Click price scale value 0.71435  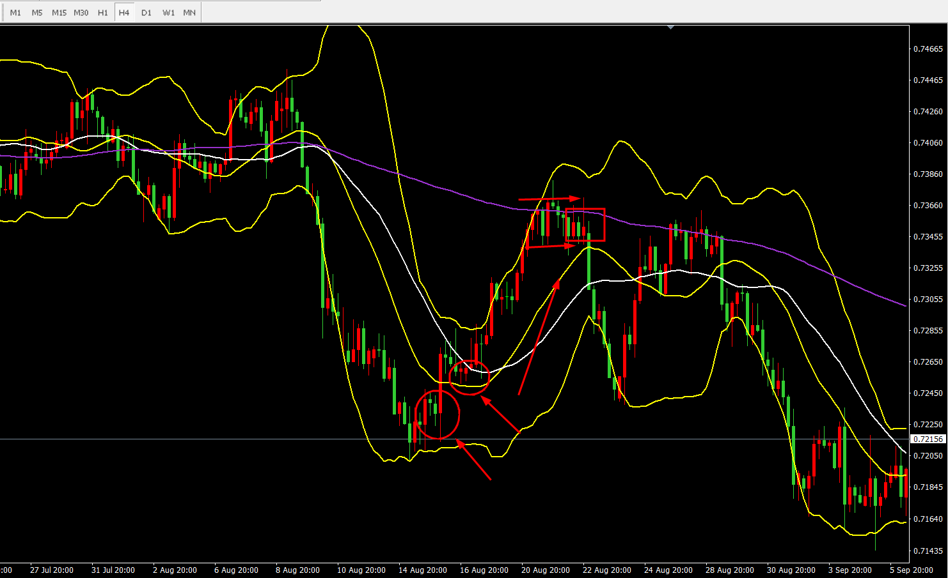(928, 551)
